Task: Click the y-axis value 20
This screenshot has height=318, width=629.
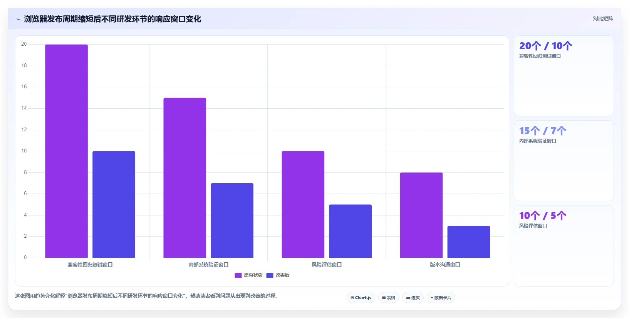Action: [x=24, y=44]
